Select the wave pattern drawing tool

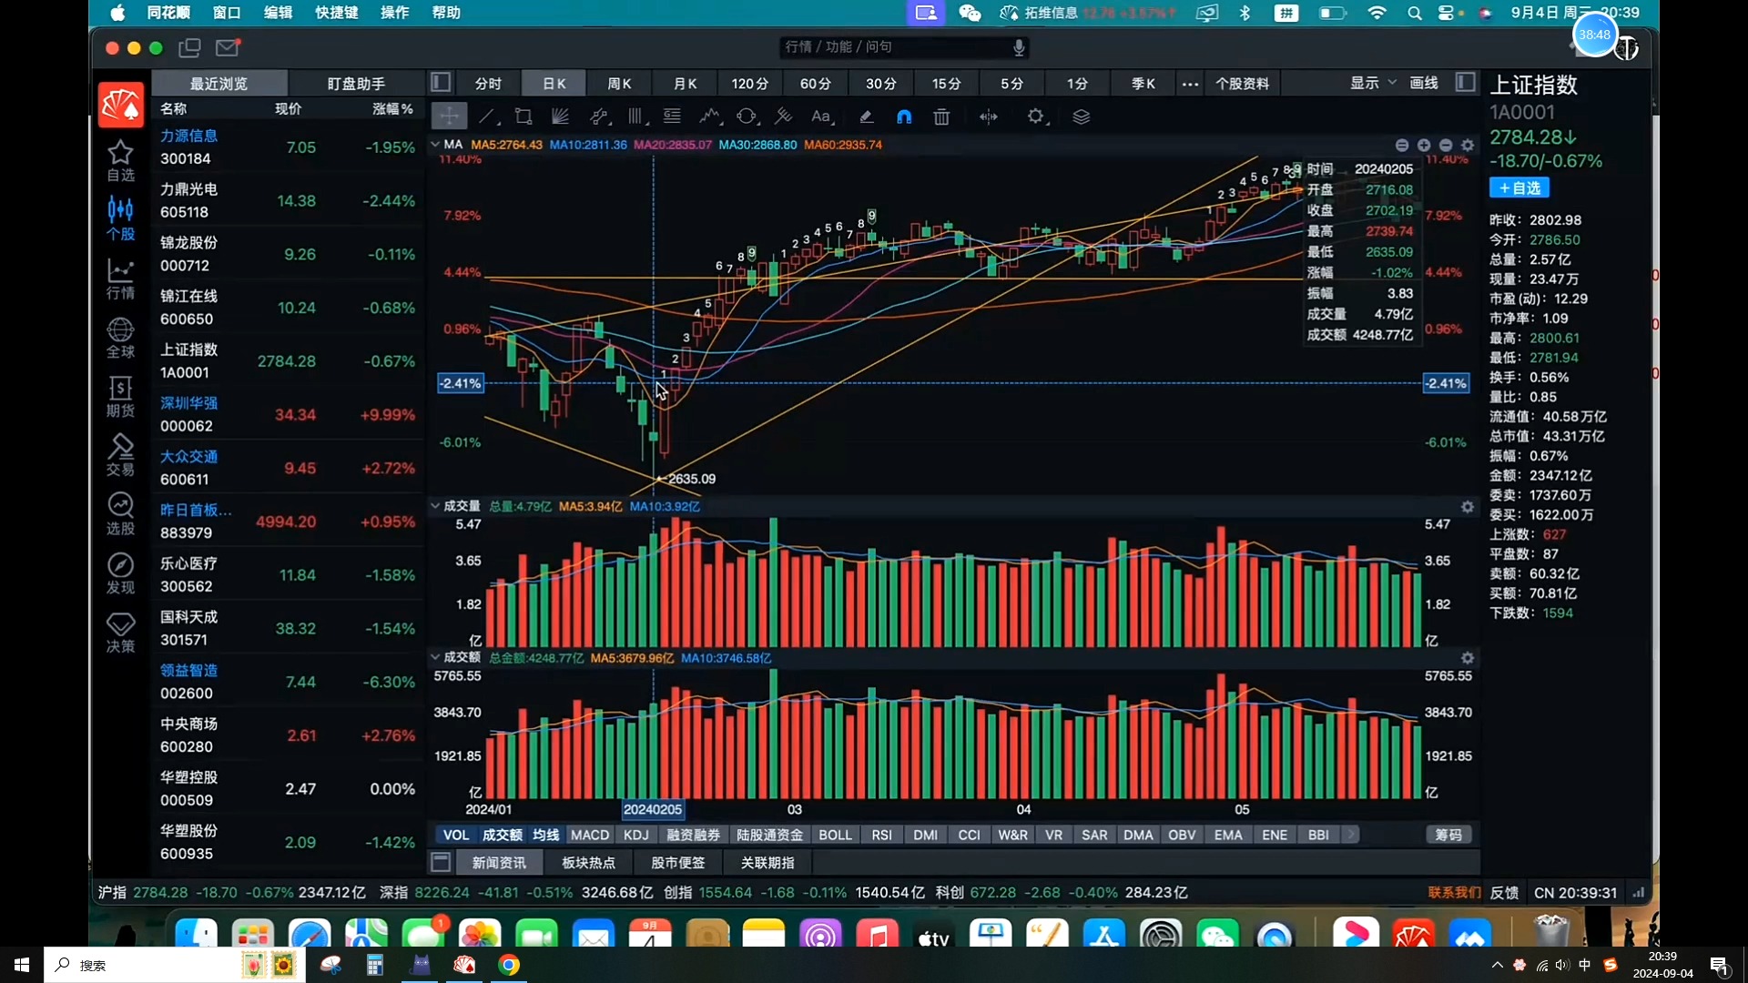(x=710, y=117)
